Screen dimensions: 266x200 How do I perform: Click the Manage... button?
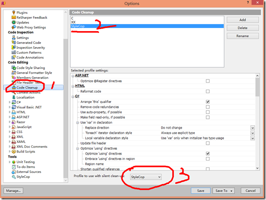13,191
